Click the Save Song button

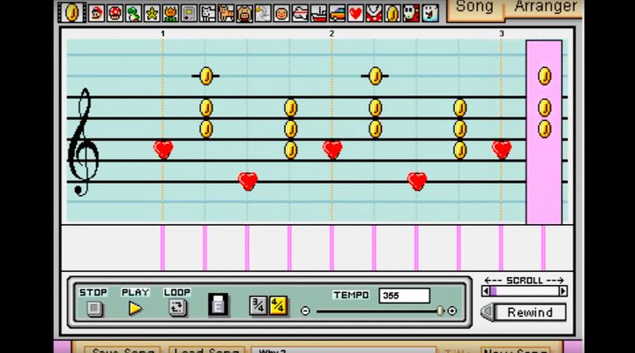pos(123,349)
